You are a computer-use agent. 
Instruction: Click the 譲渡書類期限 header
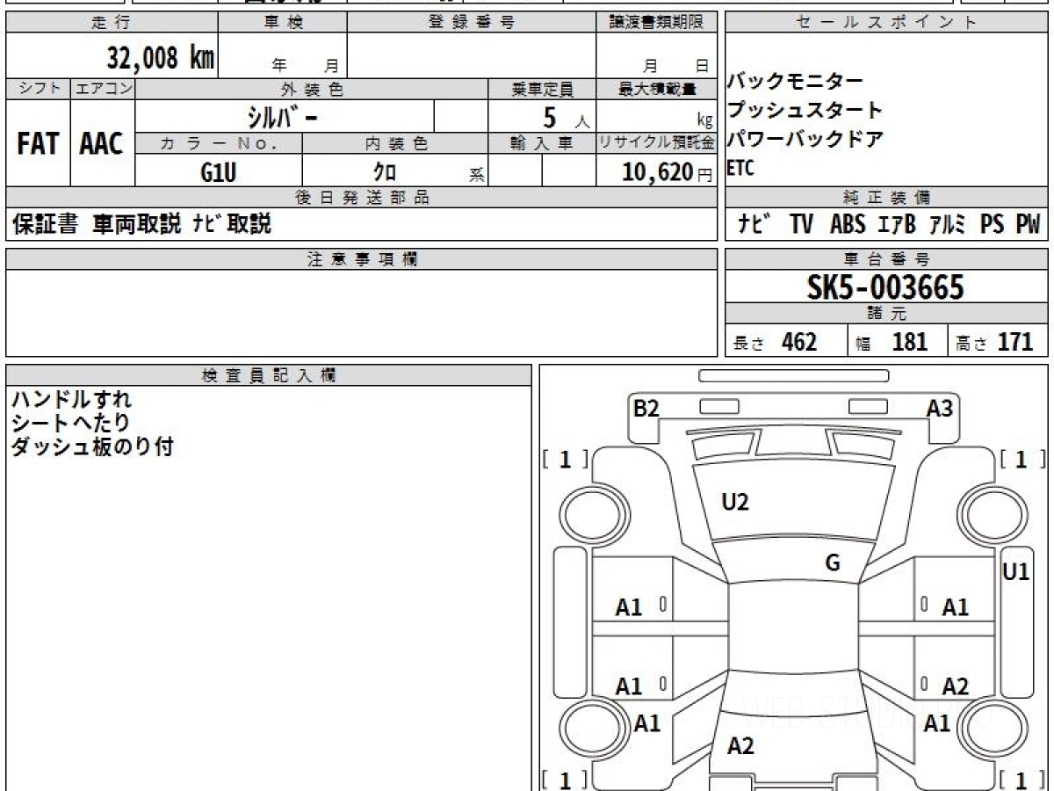[x=657, y=23]
